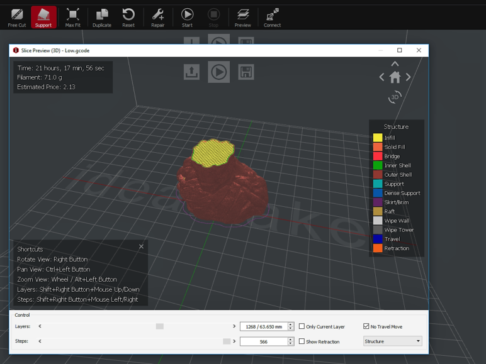Uncheck No Travel Move checkbox
The image size is (486, 364).
[366, 326]
